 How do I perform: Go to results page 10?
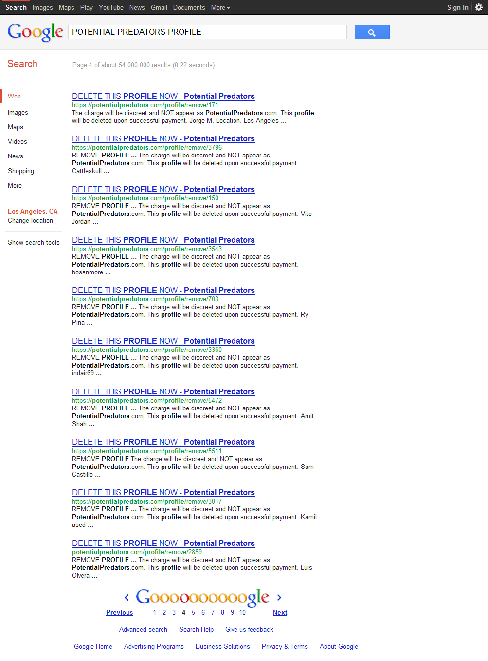(242, 612)
